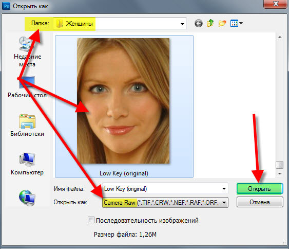The height and width of the screenshot is (249, 289).
Task: Click the file list scrollbar down arrow
Action: click(280, 174)
